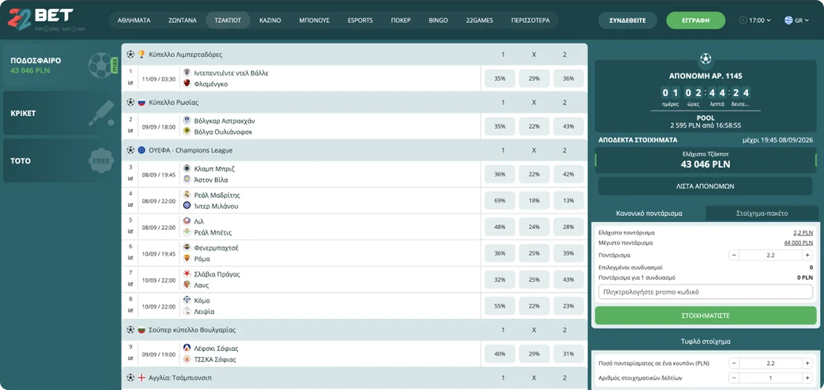Viewport: 824px width, 390px height.
Task: Open the 22GAMES section
Action: [x=480, y=20]
